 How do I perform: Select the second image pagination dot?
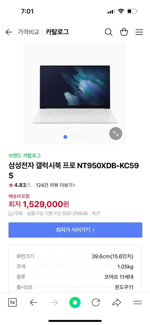[72, 137]
